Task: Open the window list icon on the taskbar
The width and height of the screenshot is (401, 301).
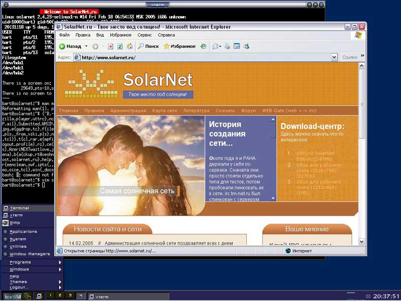Action: [x=28, y=296]
